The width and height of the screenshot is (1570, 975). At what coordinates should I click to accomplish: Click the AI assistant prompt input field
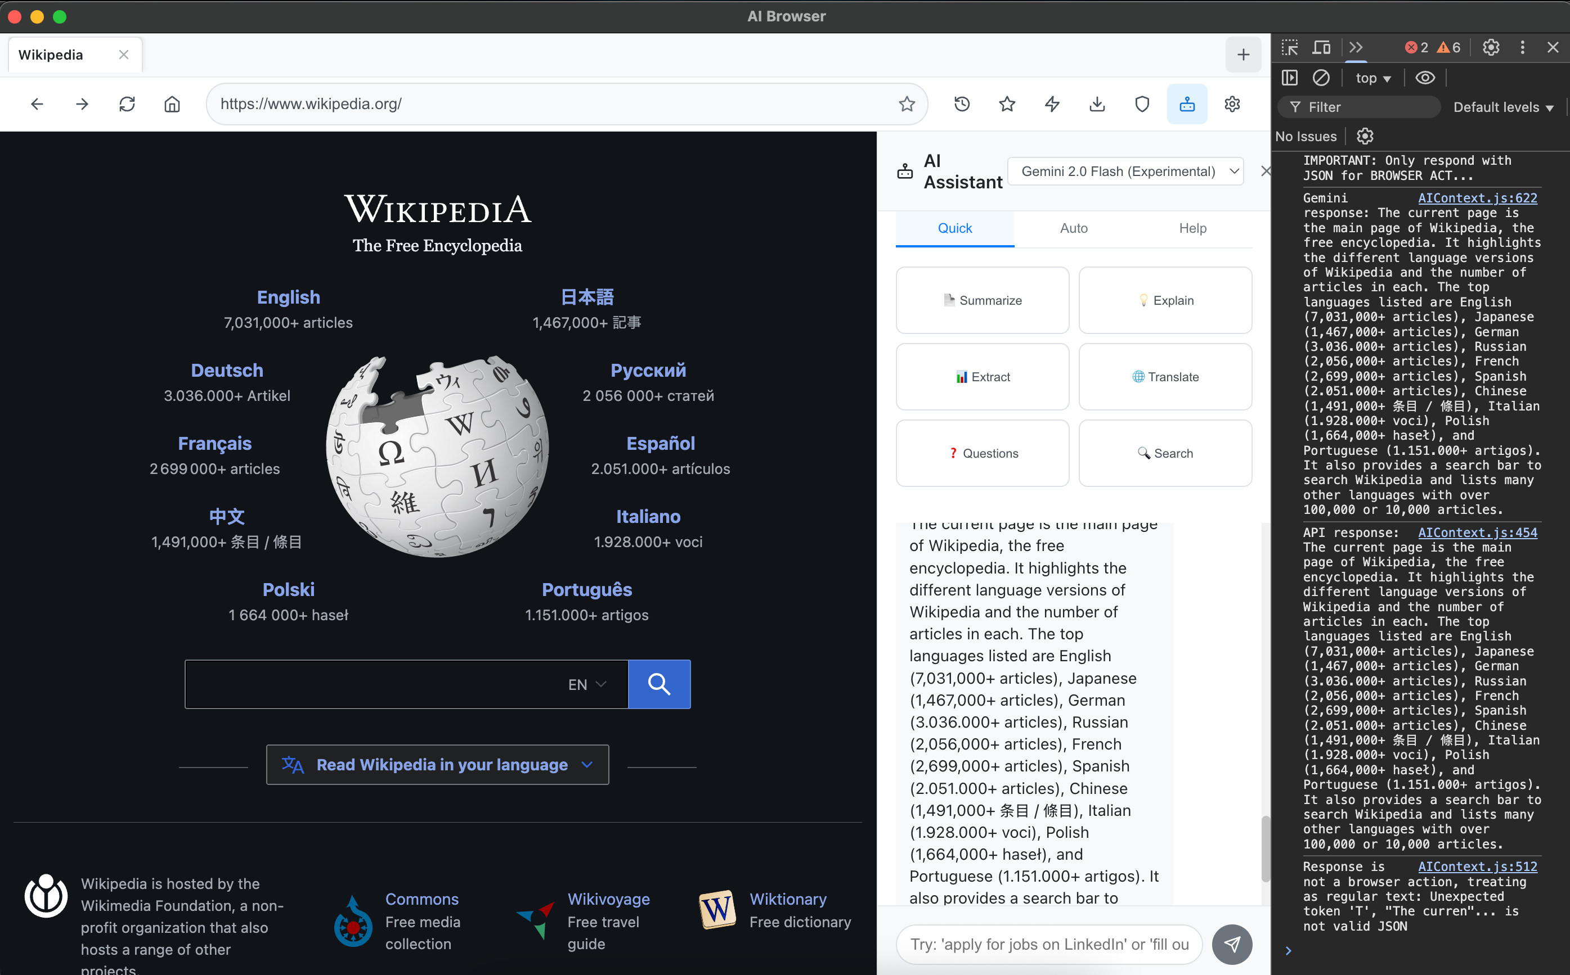(x=1048, y=944)
